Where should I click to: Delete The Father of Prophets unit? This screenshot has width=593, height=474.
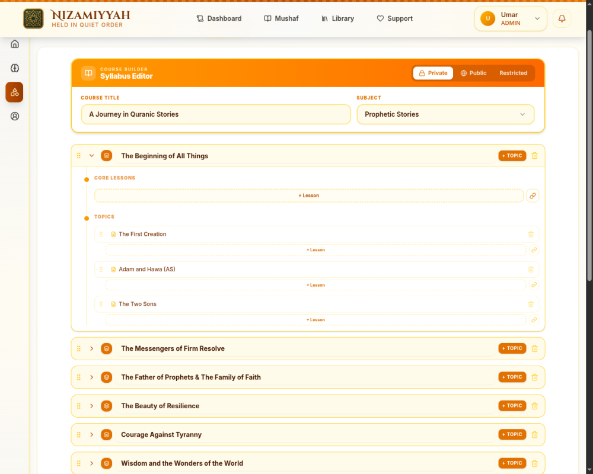pos(534,377)
